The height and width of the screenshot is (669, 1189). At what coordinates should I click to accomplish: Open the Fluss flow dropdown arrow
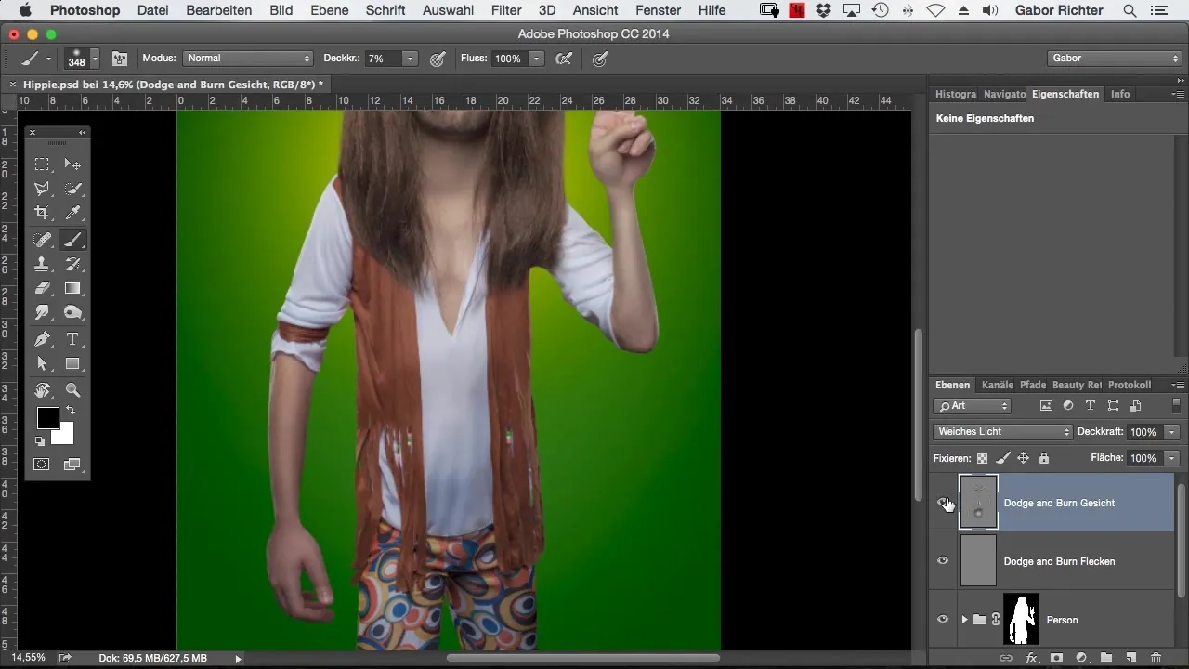click(x=536, y=59)
